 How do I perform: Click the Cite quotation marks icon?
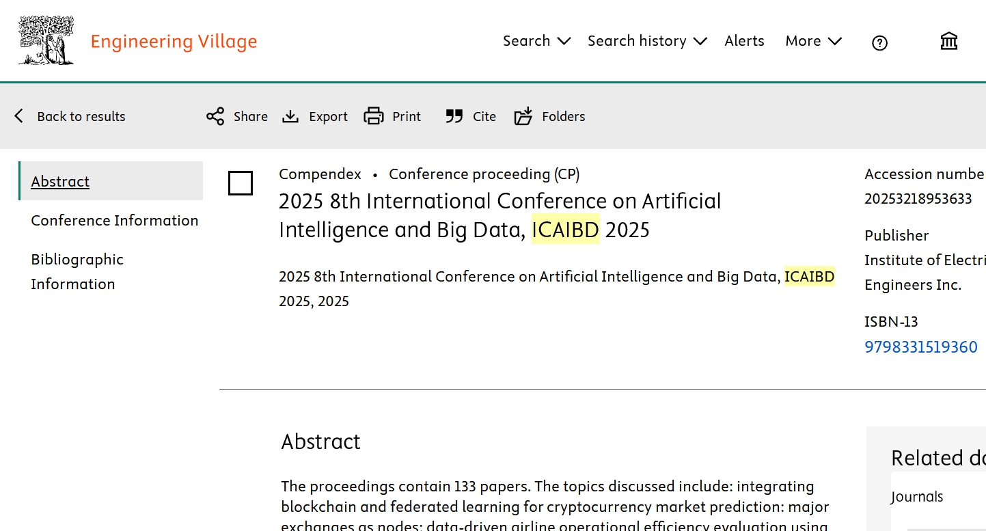tap(454, 116)
